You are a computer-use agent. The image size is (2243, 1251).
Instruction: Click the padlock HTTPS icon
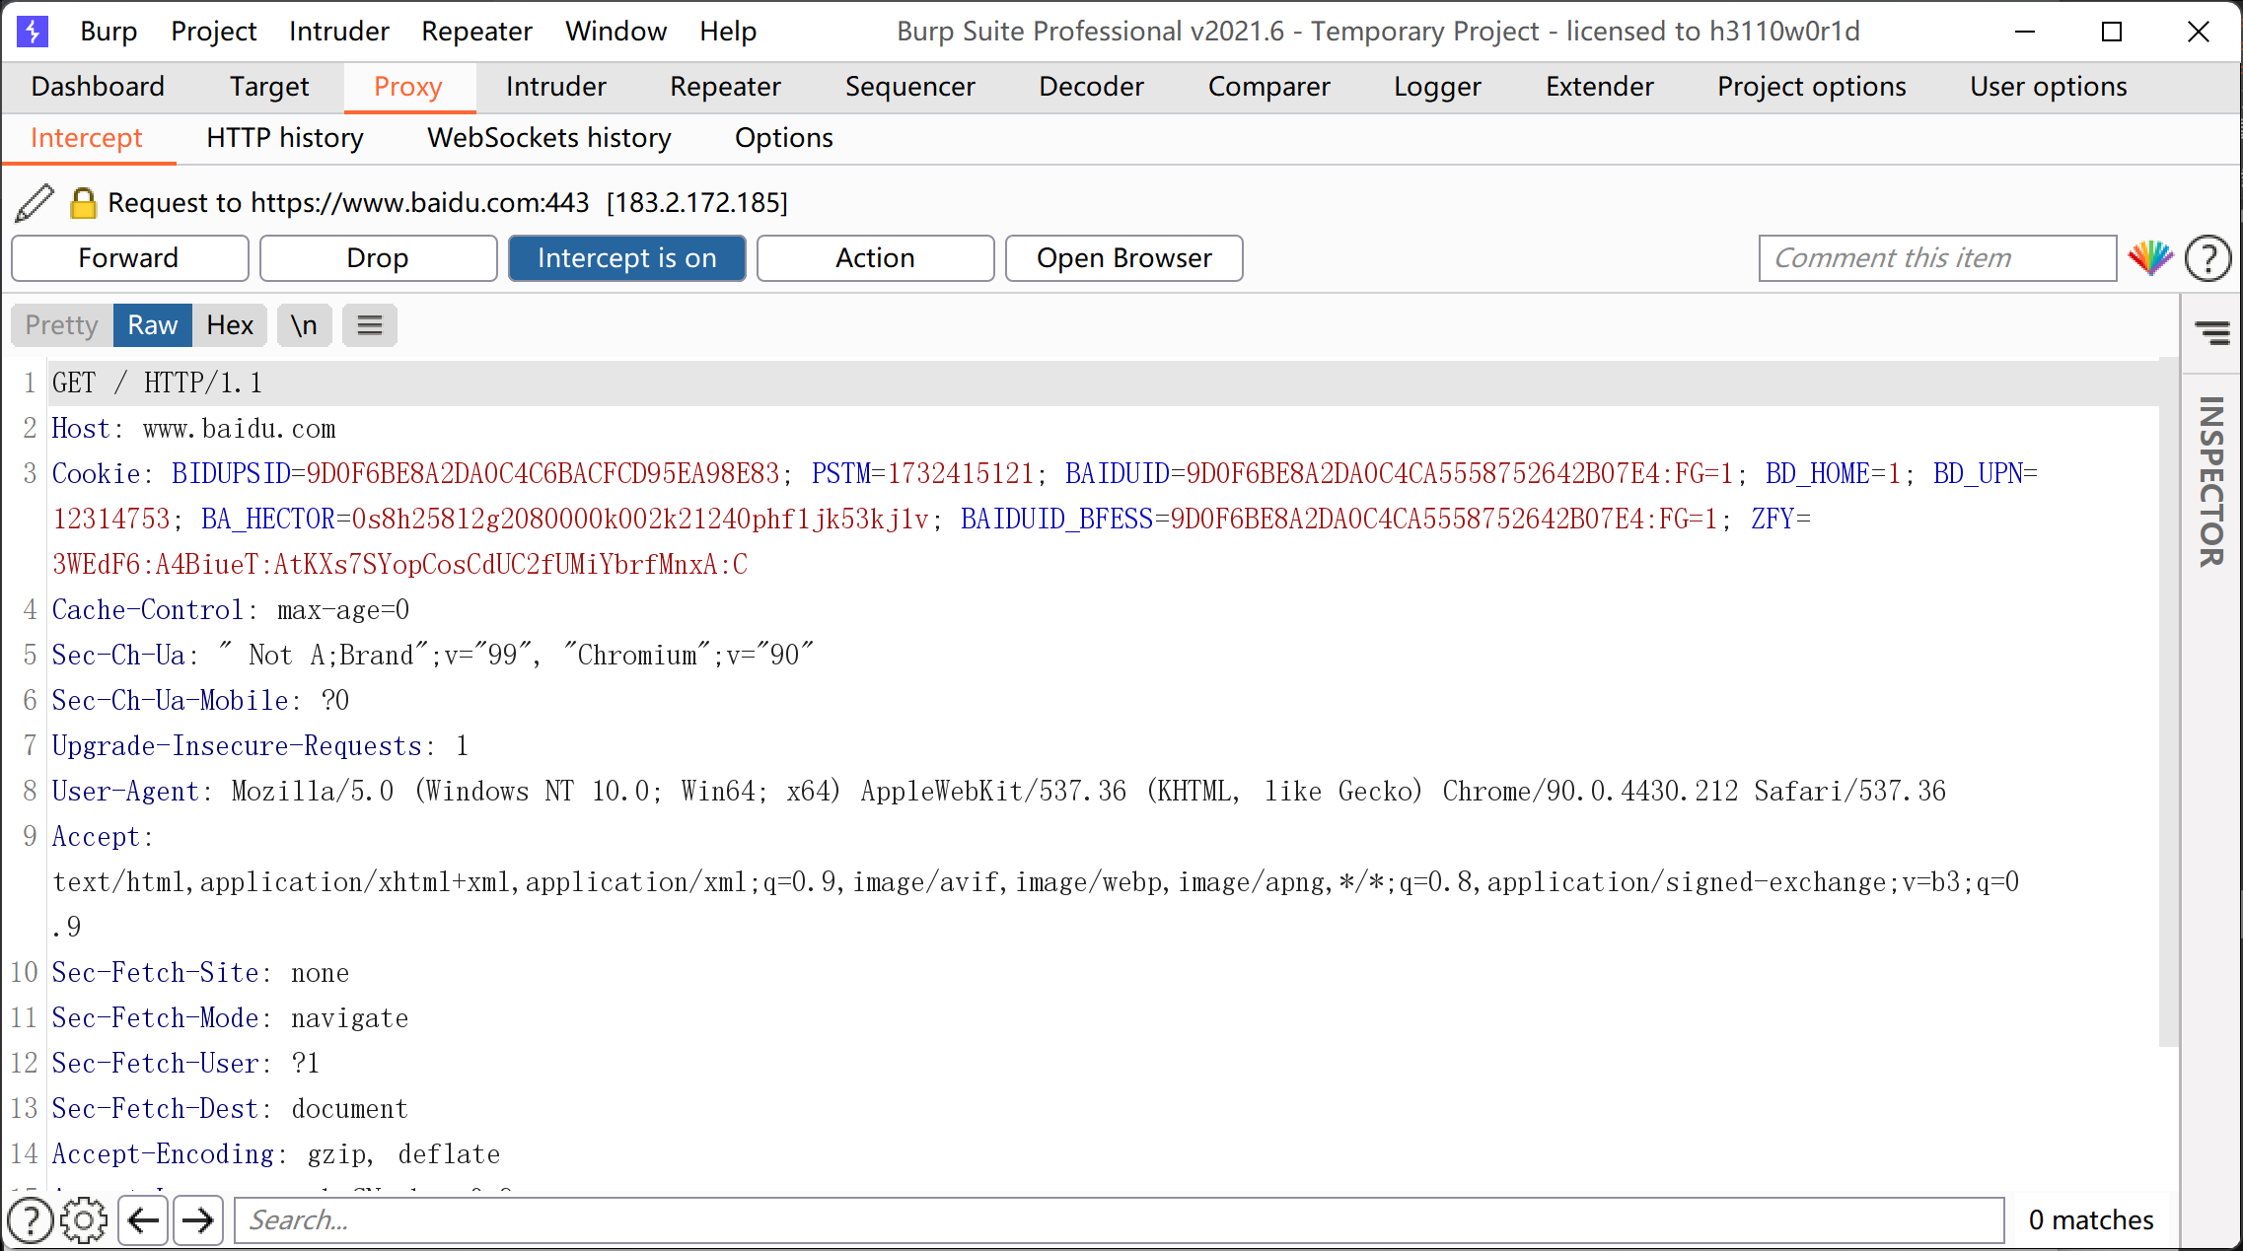pos(84,203)
